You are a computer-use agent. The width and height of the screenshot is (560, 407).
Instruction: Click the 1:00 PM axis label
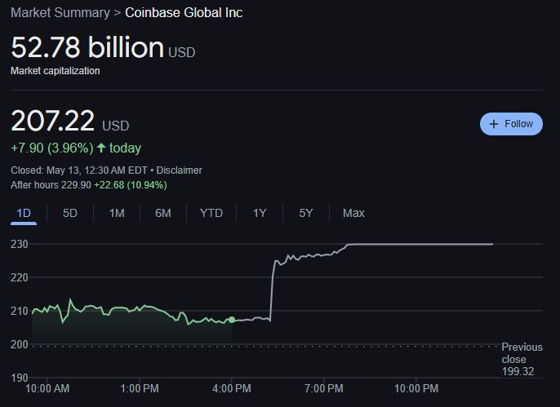point(140,388)
